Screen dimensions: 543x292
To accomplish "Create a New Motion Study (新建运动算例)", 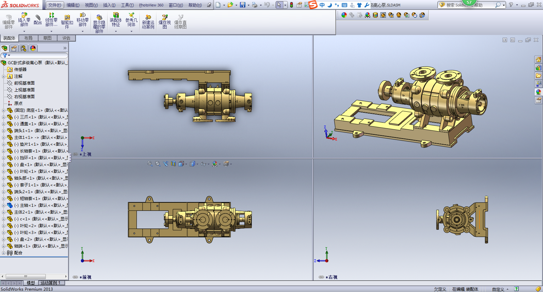I will tap(148, 21).
